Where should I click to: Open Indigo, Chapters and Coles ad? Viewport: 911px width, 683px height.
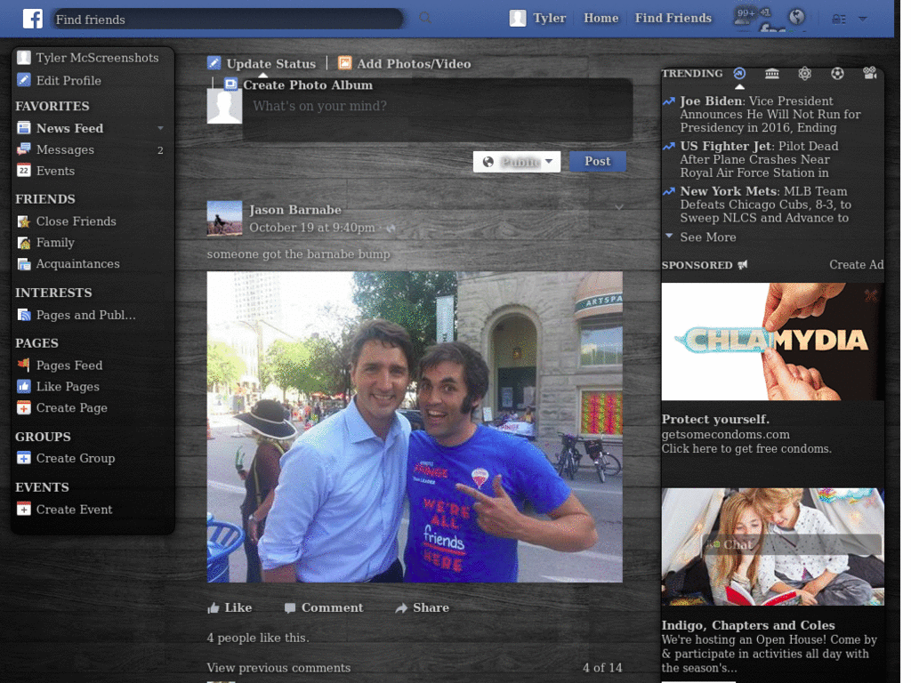point(747,625)
